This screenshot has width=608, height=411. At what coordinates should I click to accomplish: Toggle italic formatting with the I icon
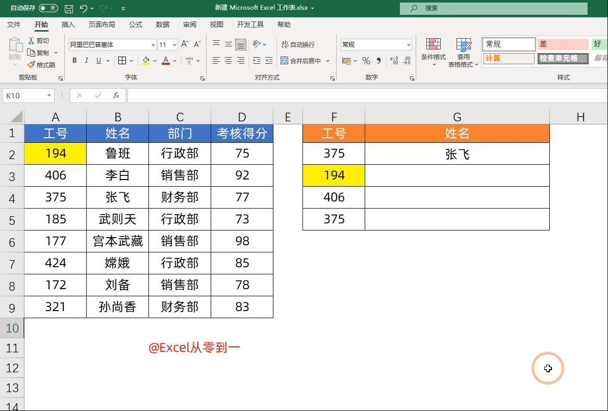(86, 60)
